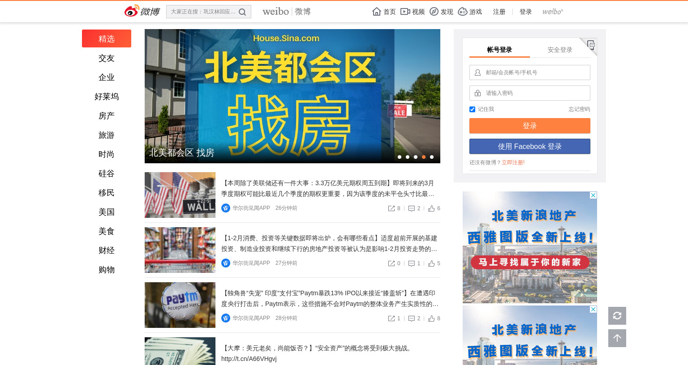
Task: Click the orange 登录 button
Action: 530,126
